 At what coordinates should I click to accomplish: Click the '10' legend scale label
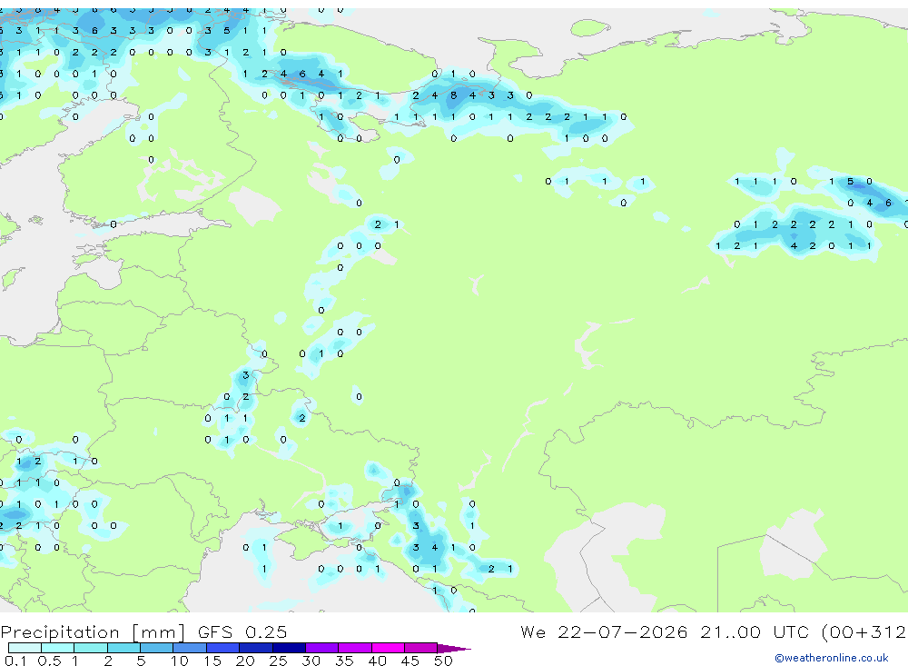[x=180, y=661]
